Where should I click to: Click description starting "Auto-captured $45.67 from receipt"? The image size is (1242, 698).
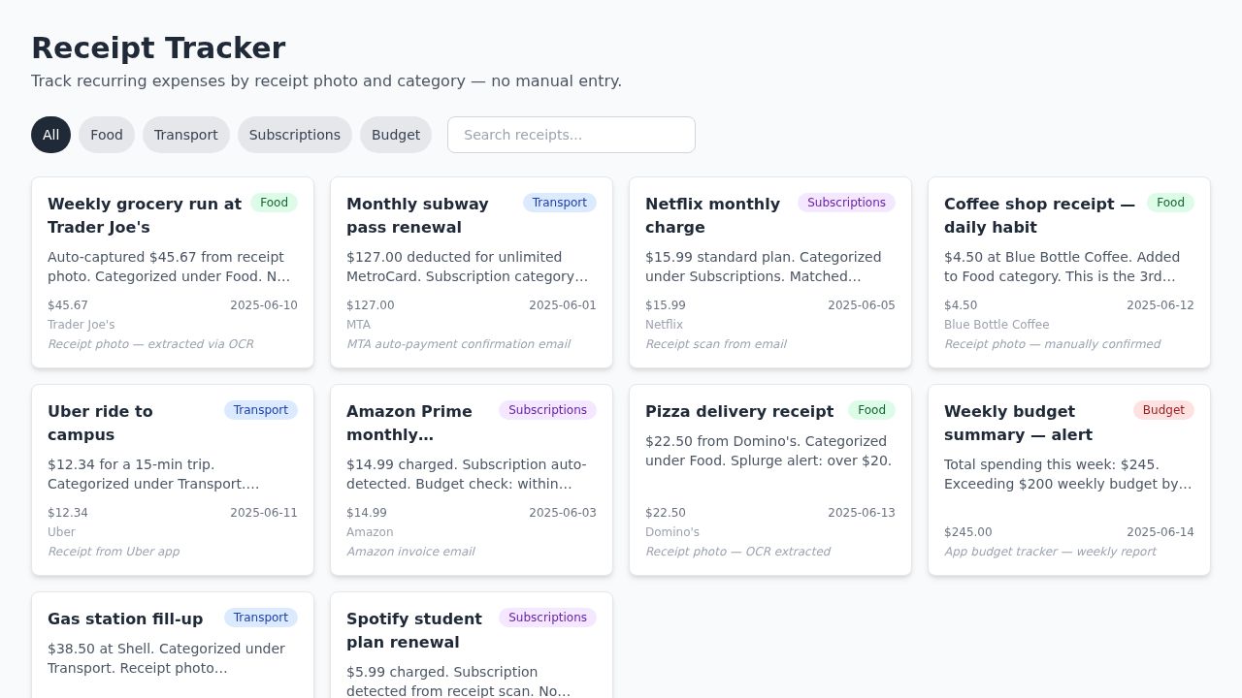click(173, 267)
